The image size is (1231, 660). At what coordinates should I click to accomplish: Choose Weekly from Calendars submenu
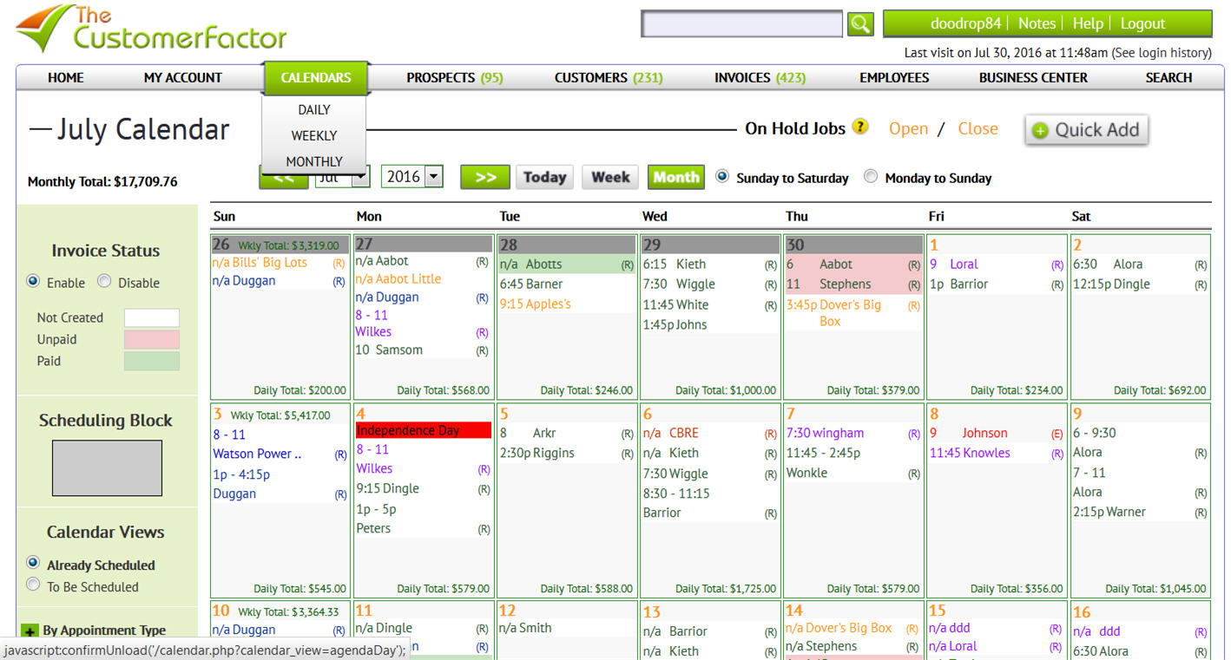tap(313, 135)
